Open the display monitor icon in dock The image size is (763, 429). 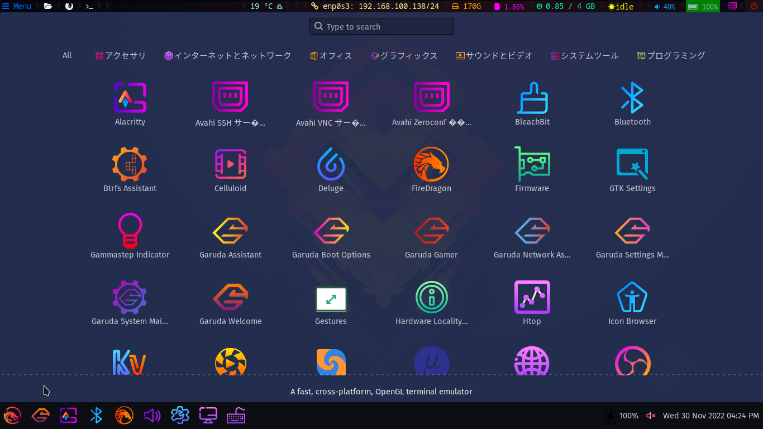pyautogui.click(x=208, y=416)
